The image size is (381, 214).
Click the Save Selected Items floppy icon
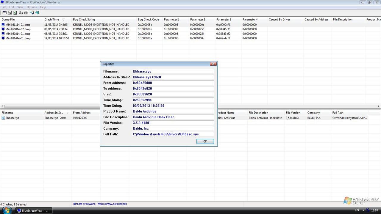(x=10, y=12)
